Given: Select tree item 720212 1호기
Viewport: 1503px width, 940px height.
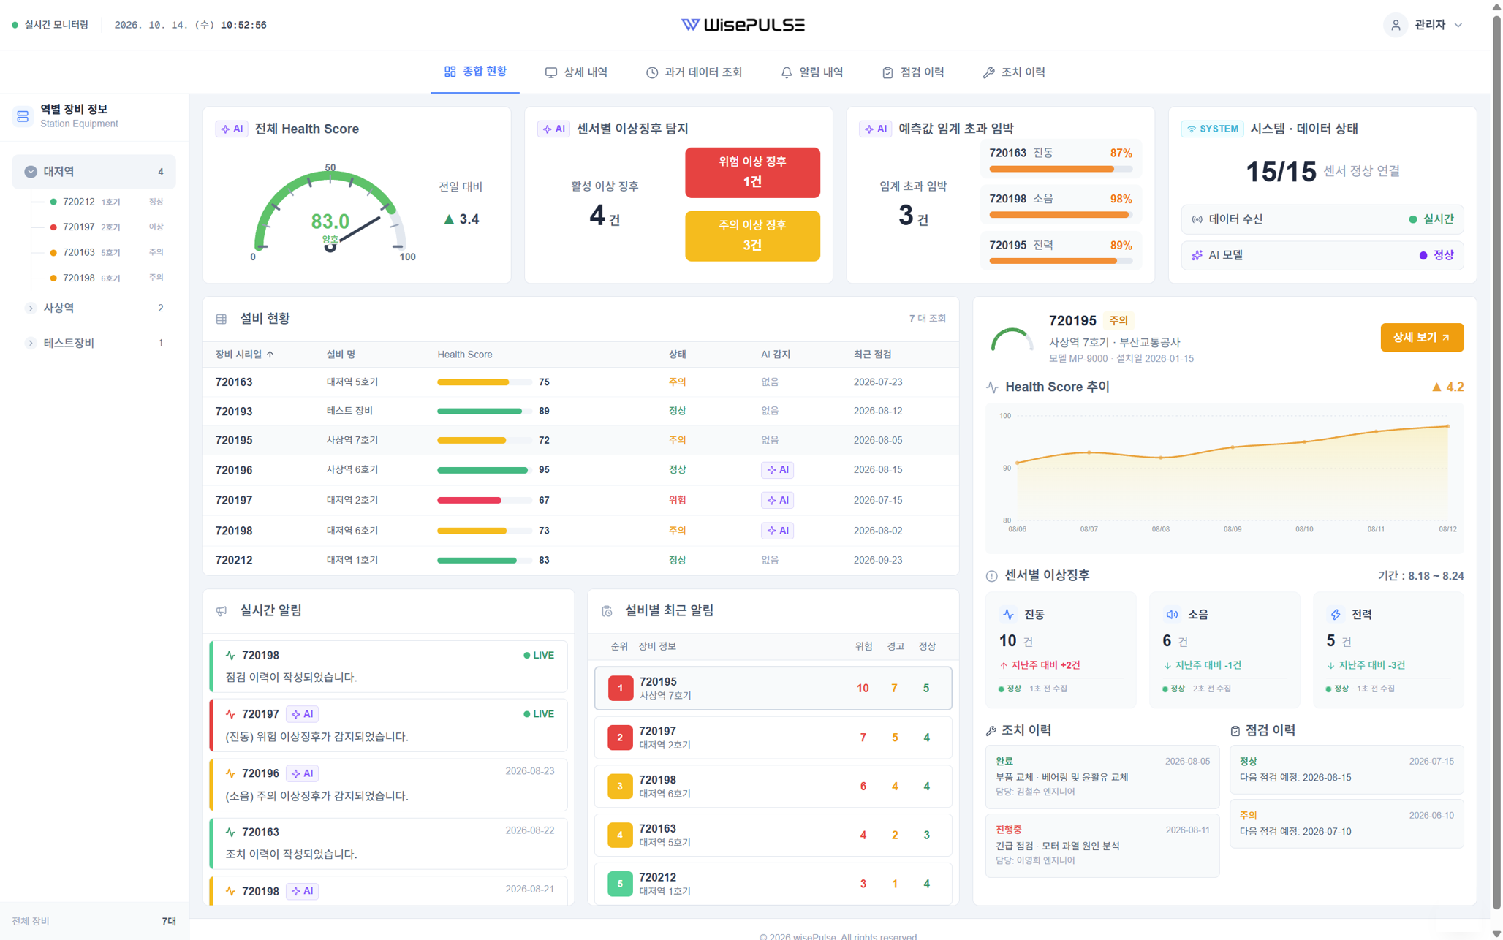Looking at the screenshot, I should click(x=106, y=202).
